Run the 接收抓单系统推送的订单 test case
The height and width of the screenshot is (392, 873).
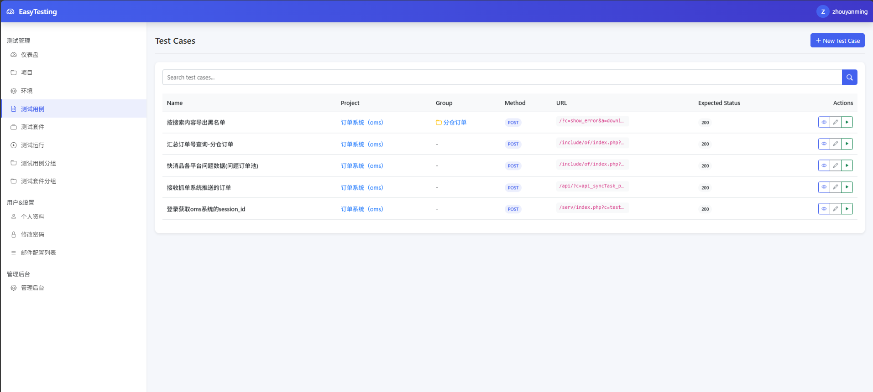click(x=847, y=187)
